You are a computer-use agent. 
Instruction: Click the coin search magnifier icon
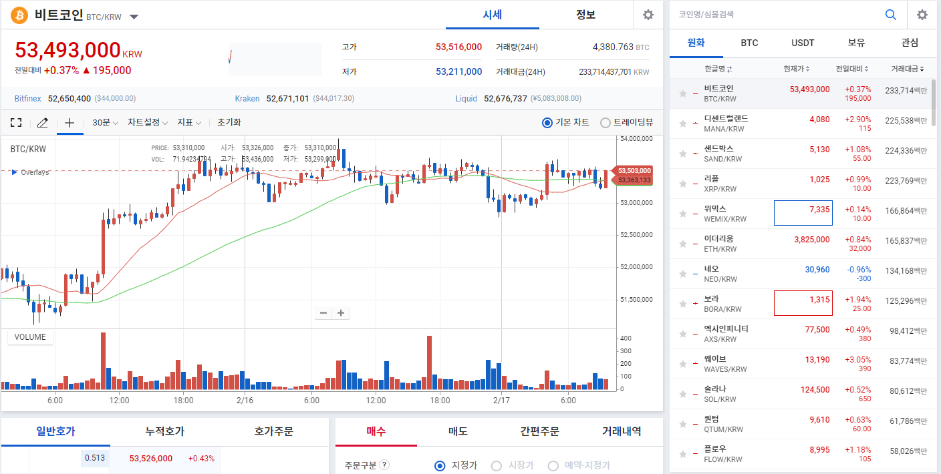click(890, 15)
